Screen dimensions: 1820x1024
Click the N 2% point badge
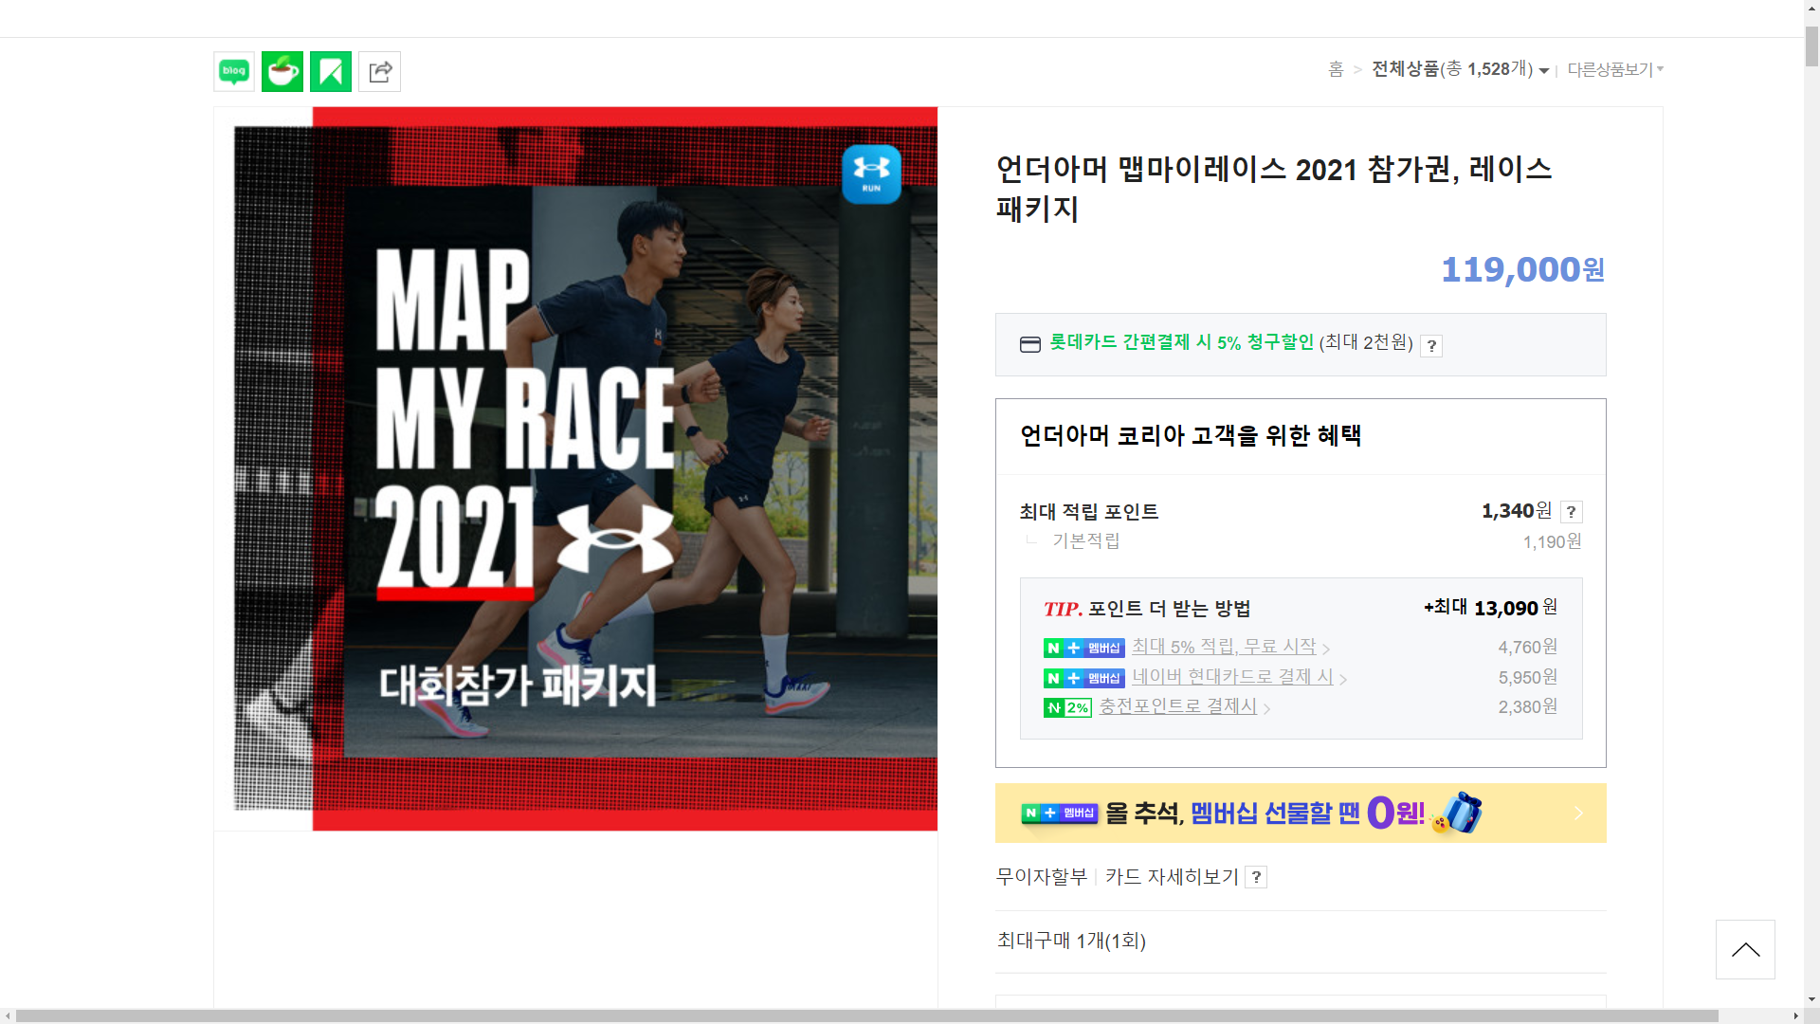point(1067,707)
